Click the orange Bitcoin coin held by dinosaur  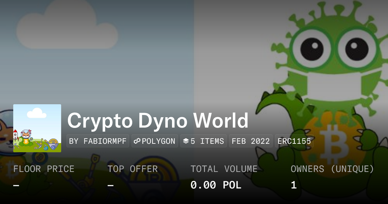(x=333, y=140)
